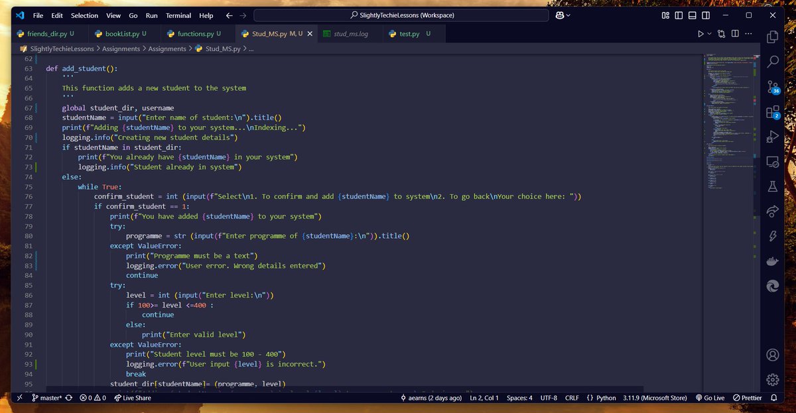
Task: Open the CRLF end of line picker
Action: [571, 398]
